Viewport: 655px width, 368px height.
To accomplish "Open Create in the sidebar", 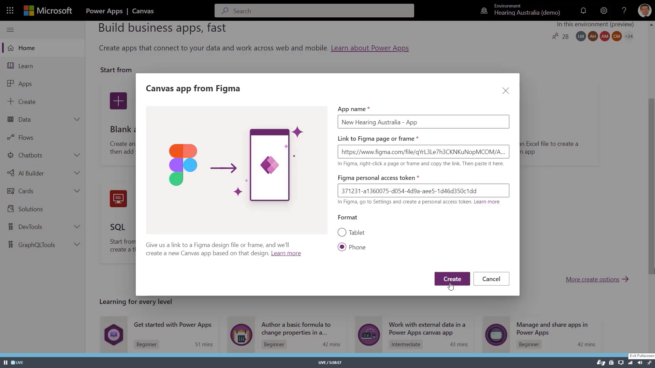I will (43, 102).
